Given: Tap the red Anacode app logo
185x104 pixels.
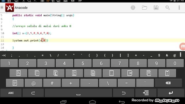Looking at the screenshot, I should tap(10, 8).
